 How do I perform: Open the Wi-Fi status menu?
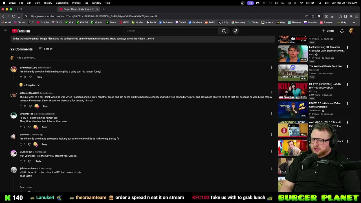coord(301,3)
